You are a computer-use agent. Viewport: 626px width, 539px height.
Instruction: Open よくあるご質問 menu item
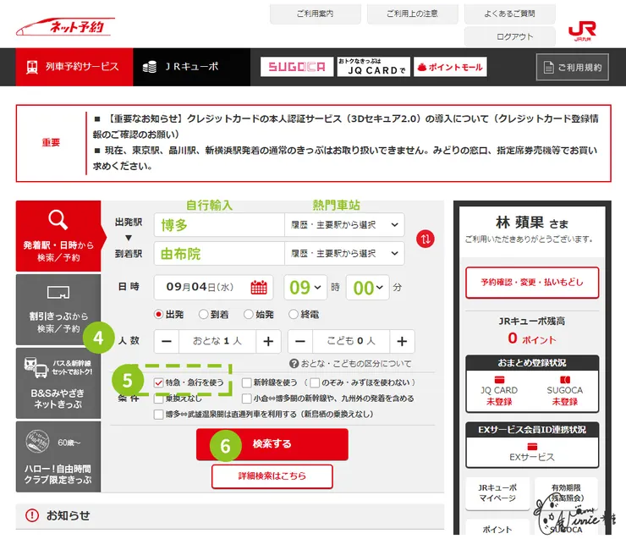pos(510,14)
